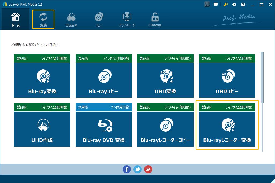Go to the コピー copy tab
Viewport: 275px width, 183px height.
click(99, 19)
